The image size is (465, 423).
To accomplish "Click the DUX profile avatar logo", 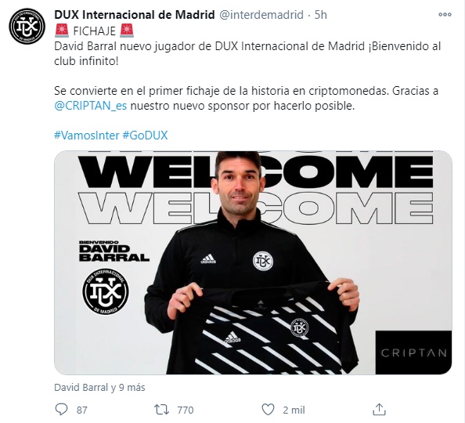I will click(x=27, y=27).
